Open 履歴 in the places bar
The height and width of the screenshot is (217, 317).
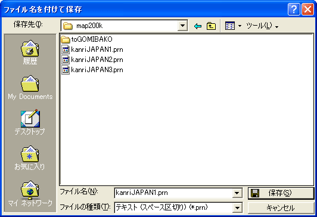pos(30,52)
